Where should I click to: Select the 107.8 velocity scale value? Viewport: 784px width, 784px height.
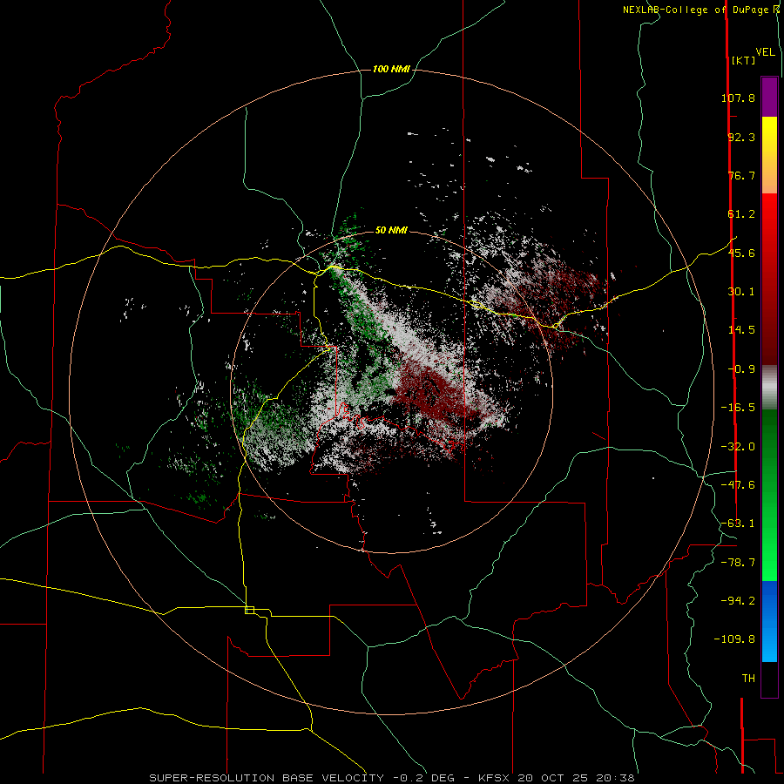[738, 98]
